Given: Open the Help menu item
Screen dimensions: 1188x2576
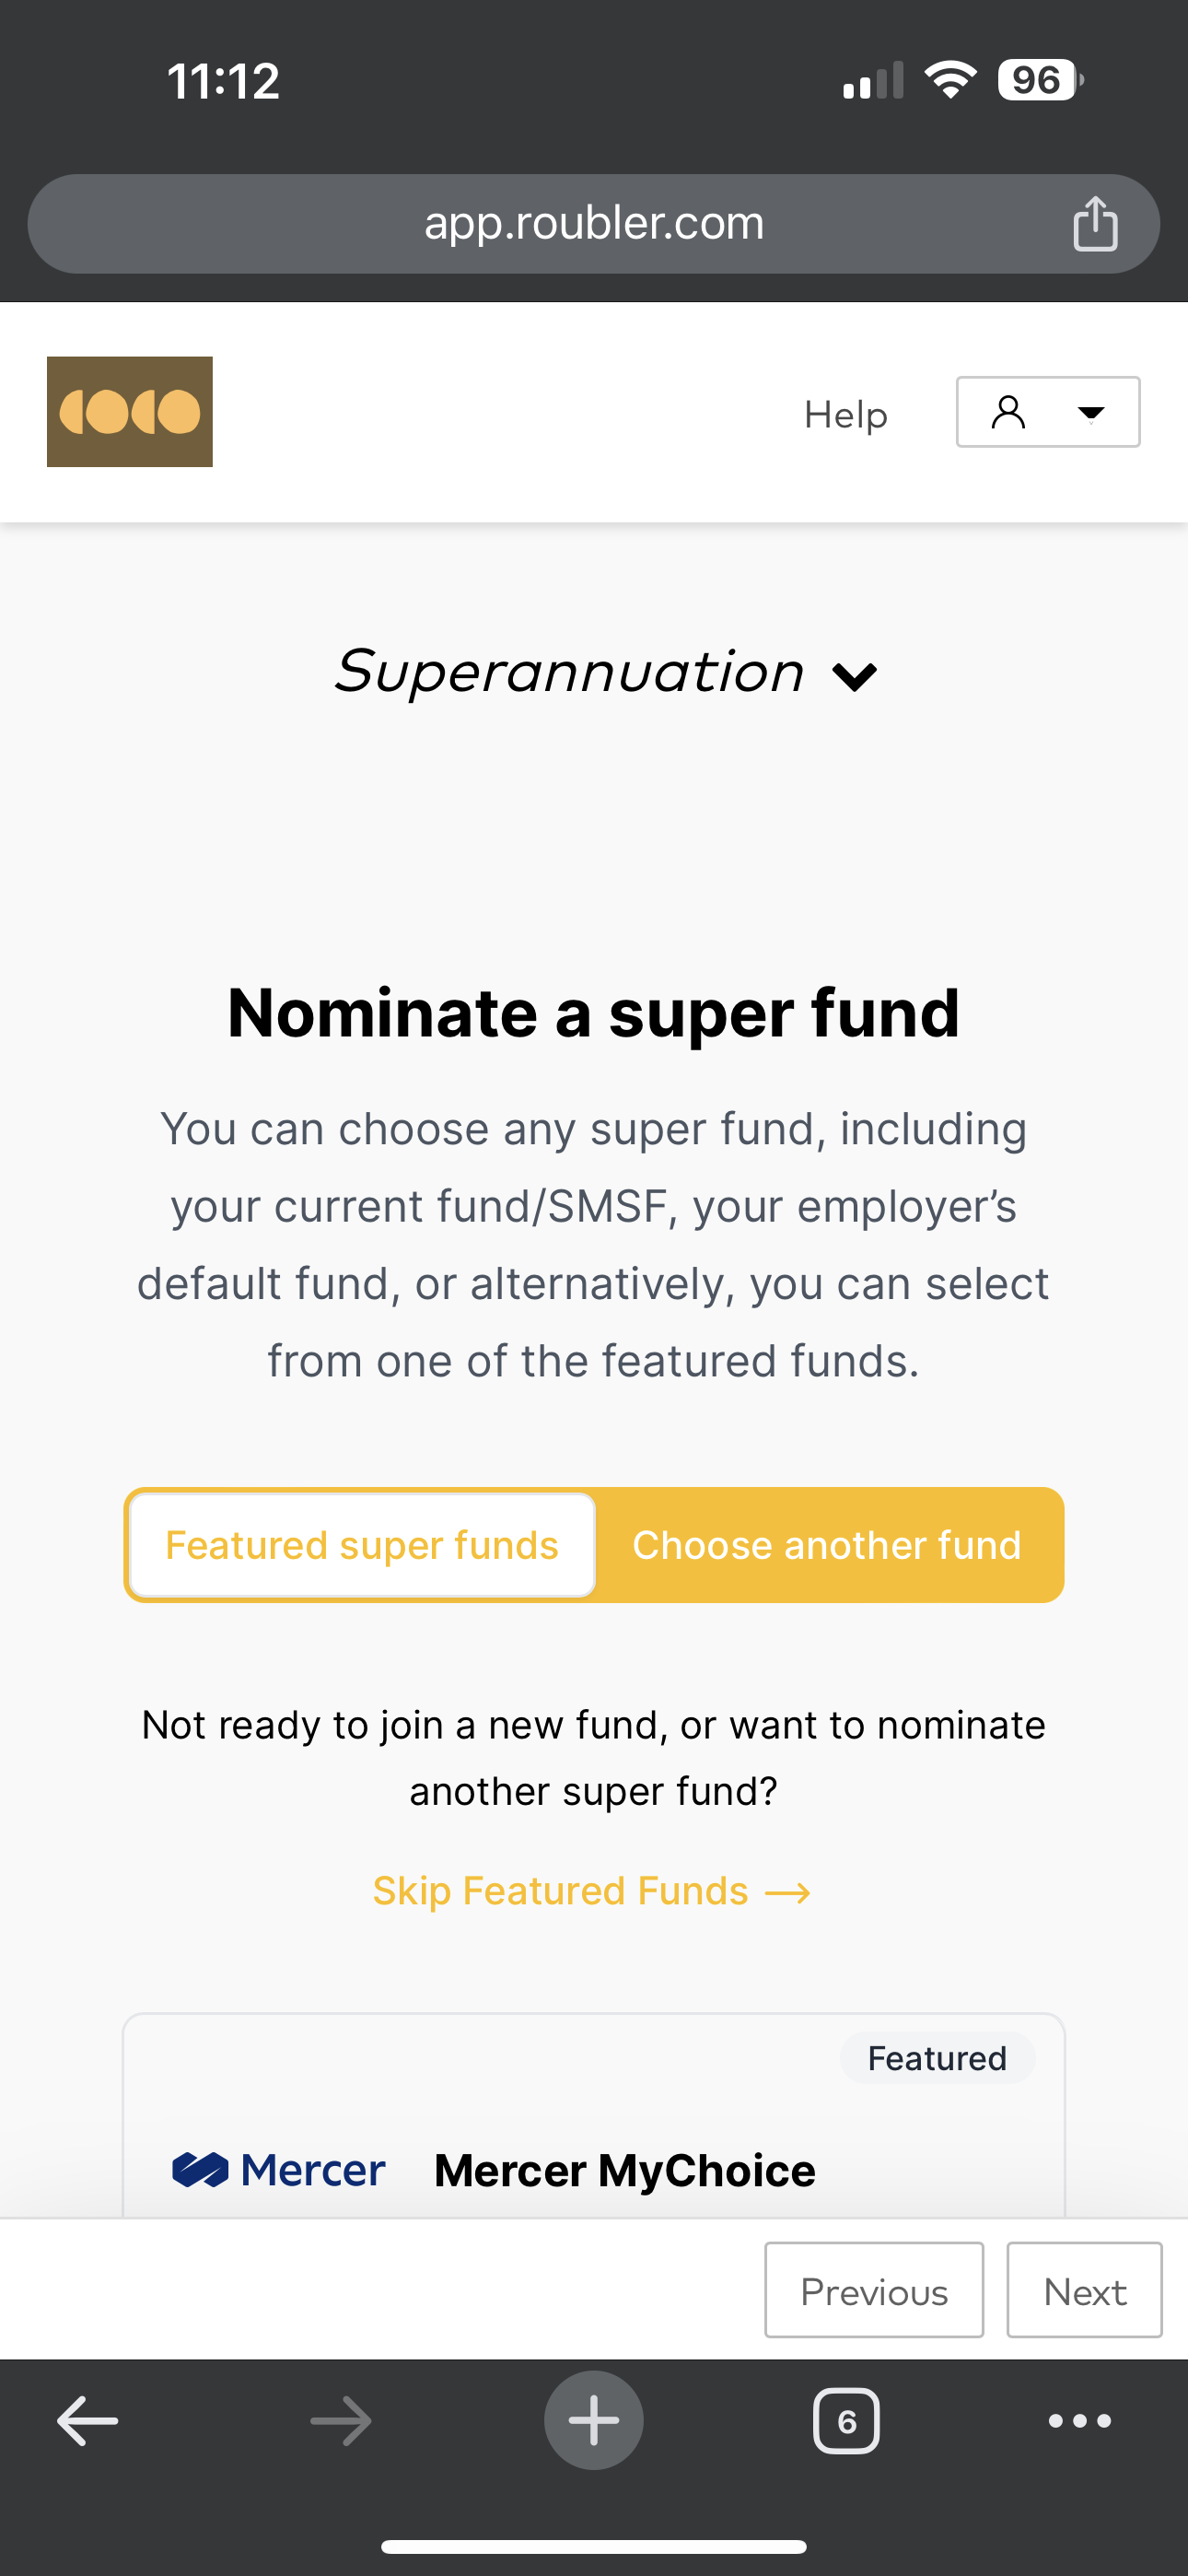Looking at the screenshot, I should pos(846,414).
